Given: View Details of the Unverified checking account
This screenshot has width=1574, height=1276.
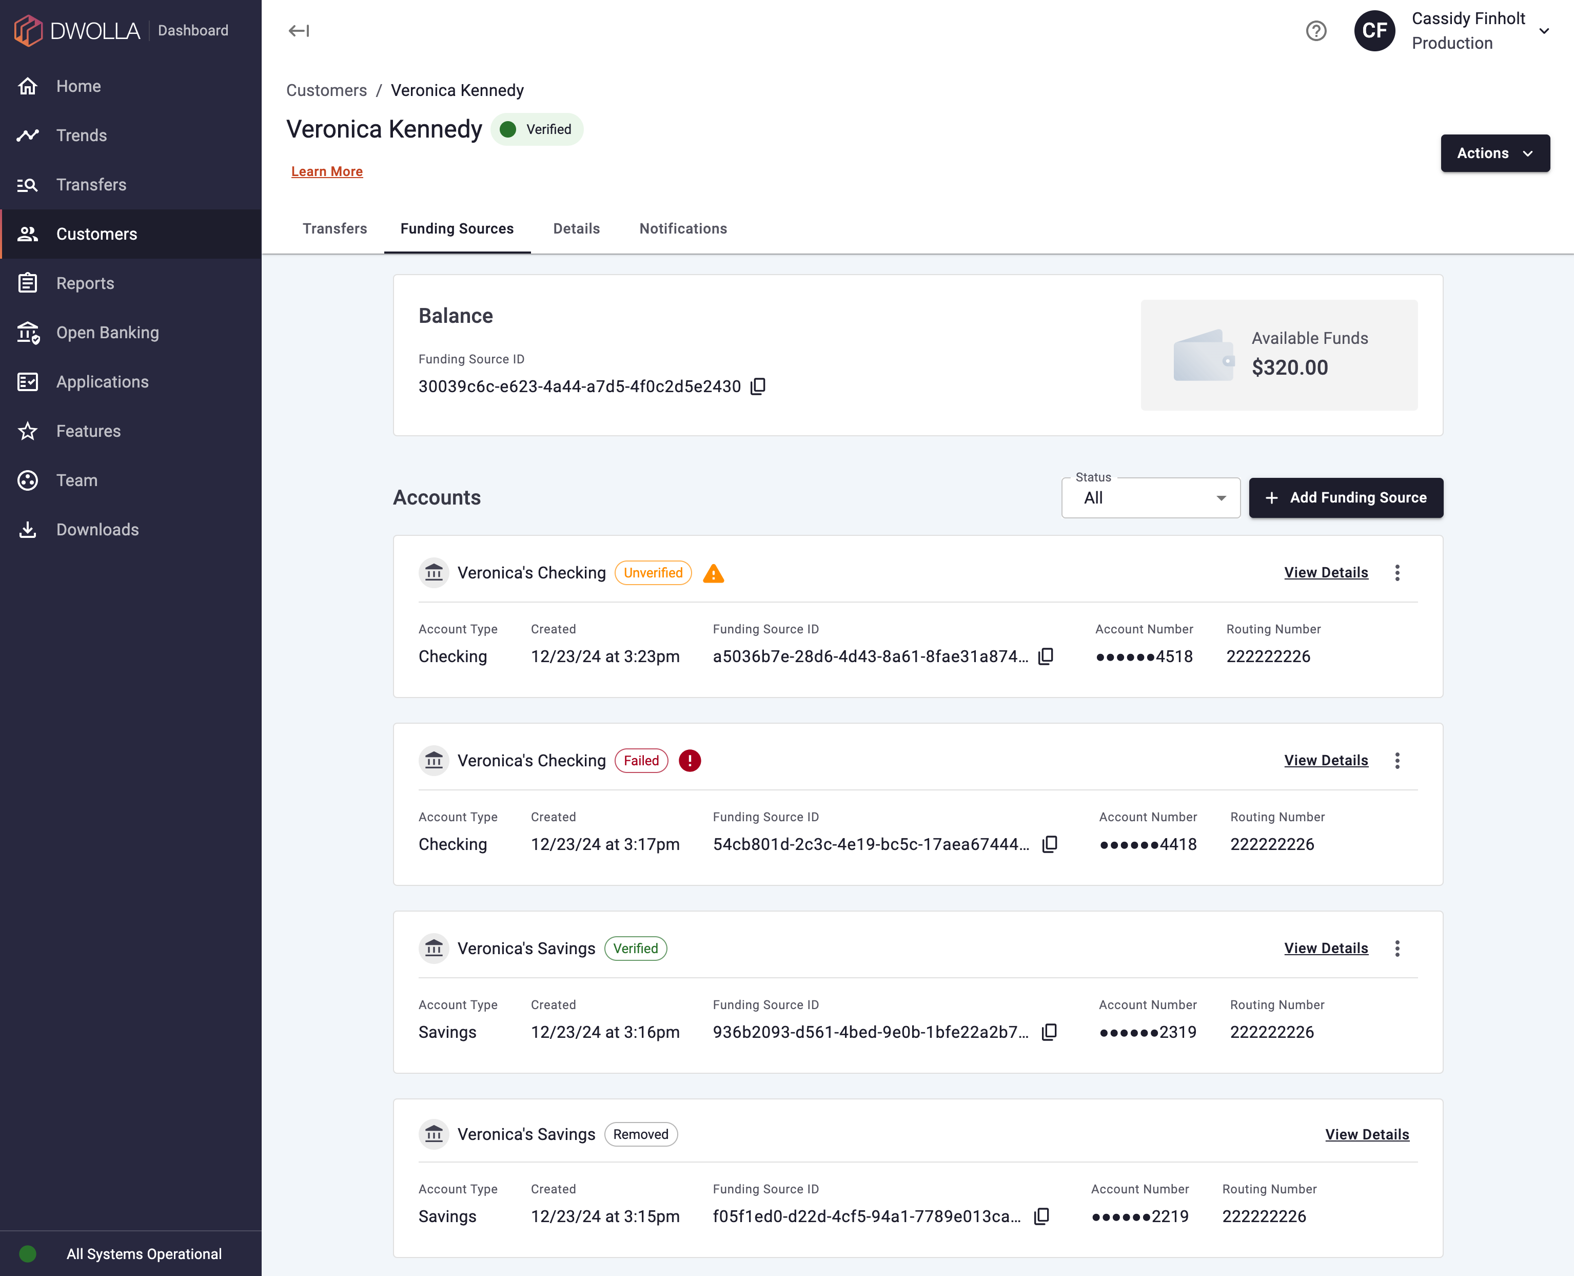Looking at the screenshot, I should (1326, 573).
